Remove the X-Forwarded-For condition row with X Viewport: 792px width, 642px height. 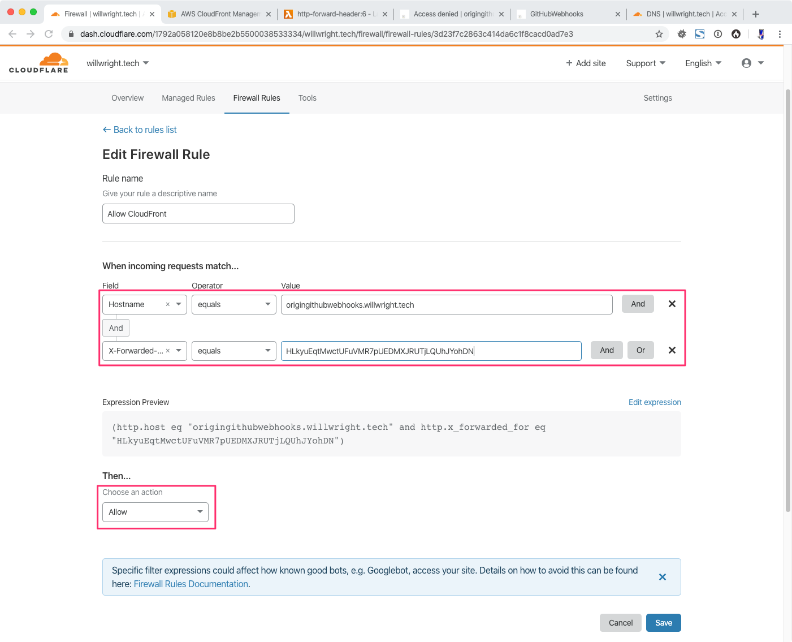click(x=672, y=350)
